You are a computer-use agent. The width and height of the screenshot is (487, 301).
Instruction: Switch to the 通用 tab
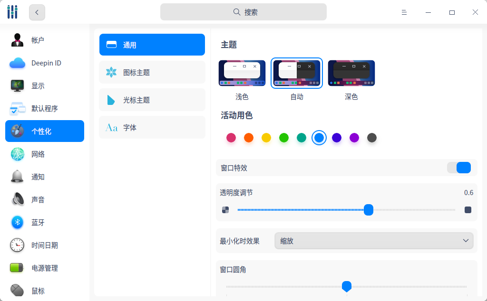[152, 45]
